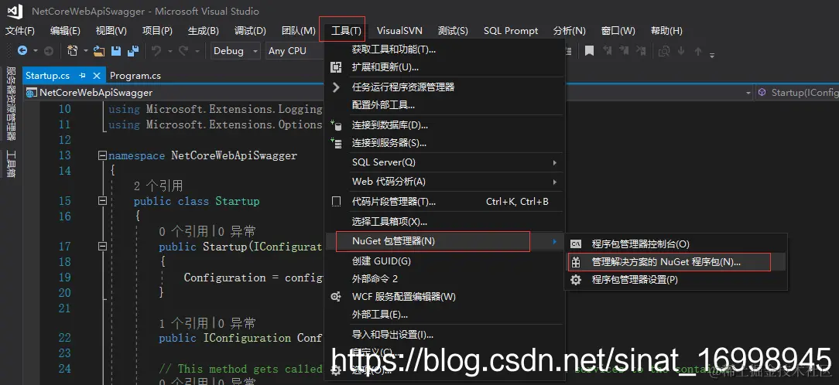Open 扩展和更新(U) via its icon
This screenshot has width=839, height=385.
(x=336, y=67)
